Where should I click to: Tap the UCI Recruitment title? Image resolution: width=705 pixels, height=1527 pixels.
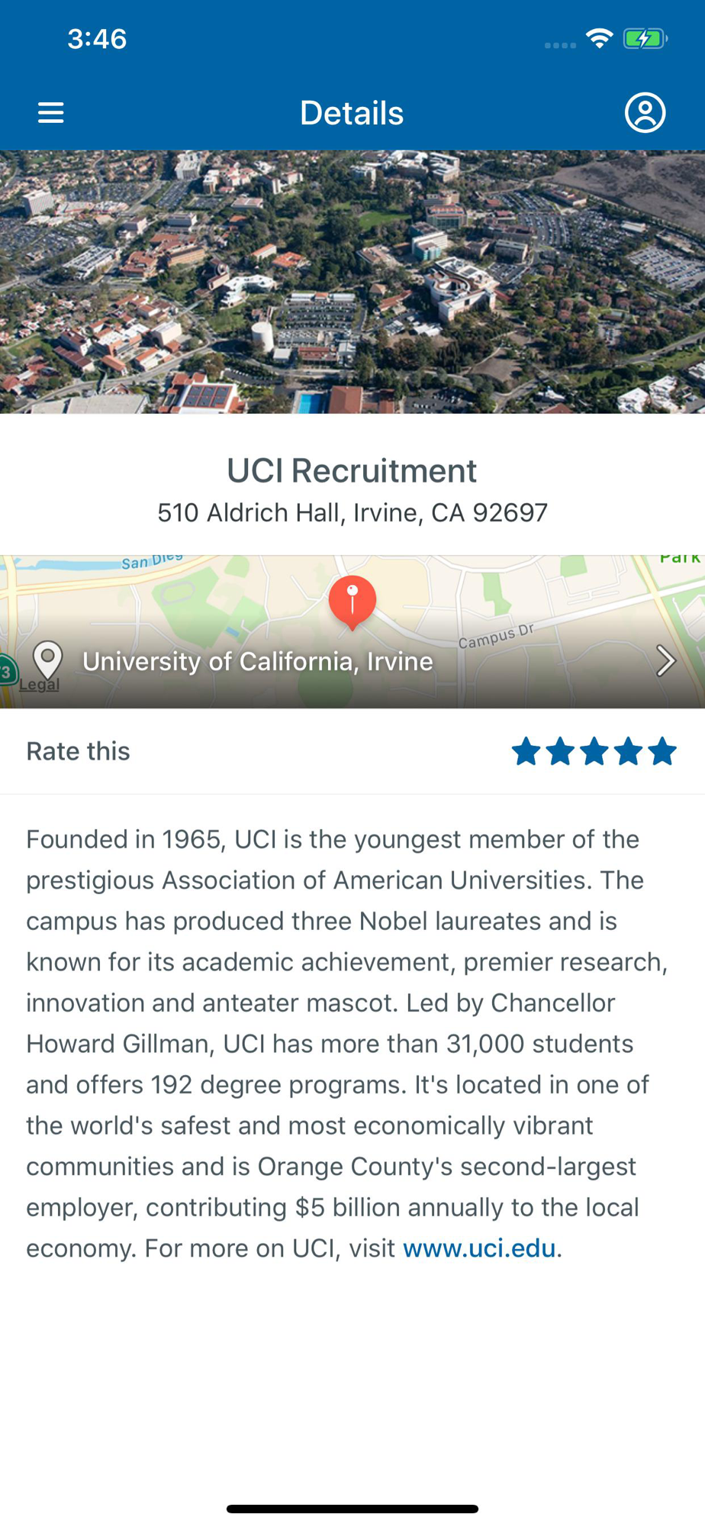pos(352,470)
